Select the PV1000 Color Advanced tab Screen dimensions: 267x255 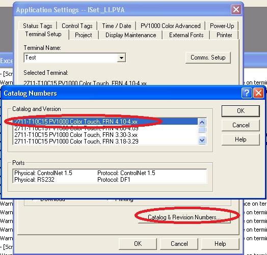point(171,26)
